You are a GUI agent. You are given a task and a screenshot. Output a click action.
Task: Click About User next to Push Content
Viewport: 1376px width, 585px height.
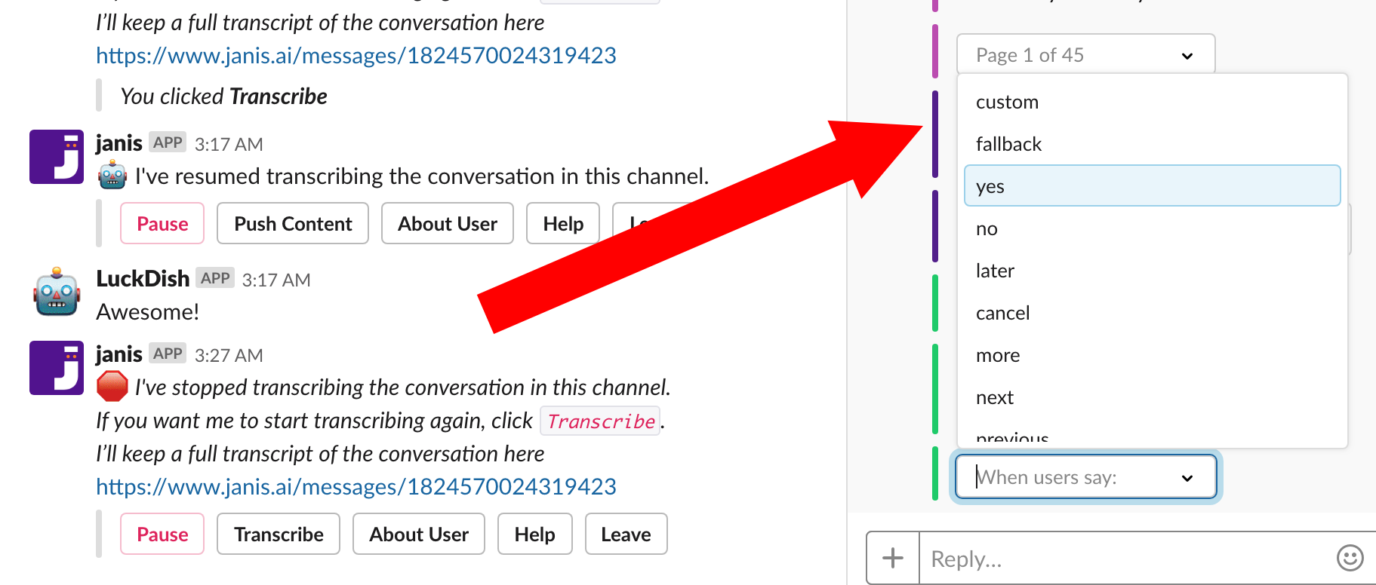pos(448,223)
